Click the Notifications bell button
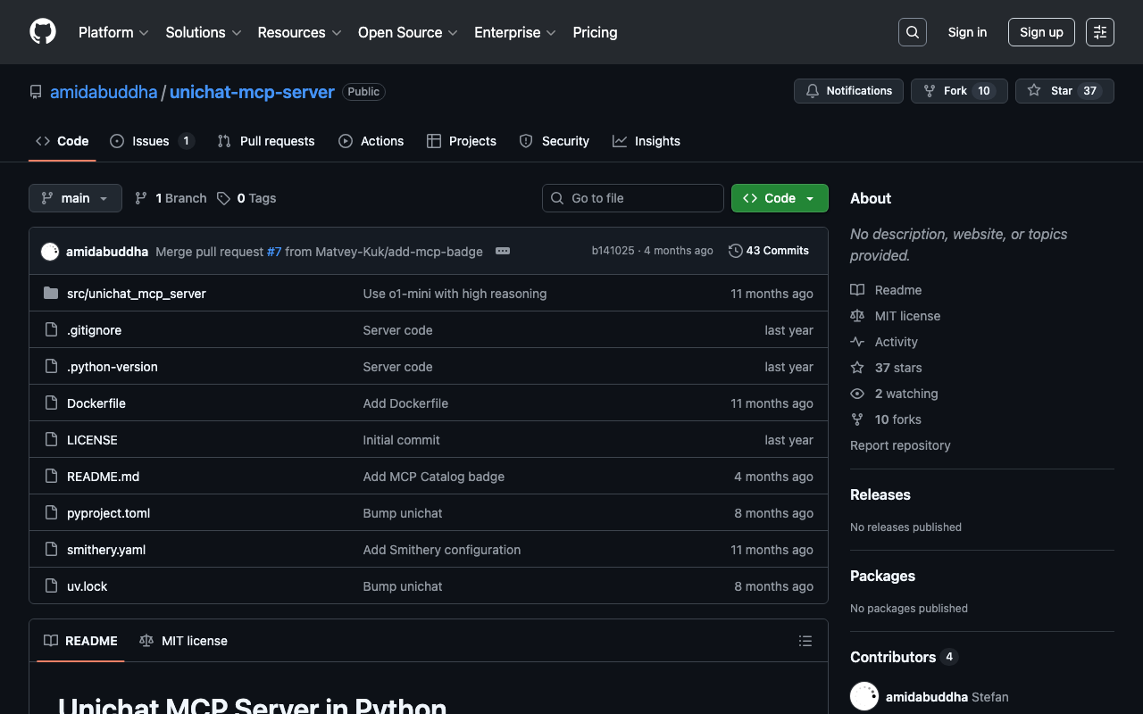Screen dimensions: 1143x714 coord(848,91)
